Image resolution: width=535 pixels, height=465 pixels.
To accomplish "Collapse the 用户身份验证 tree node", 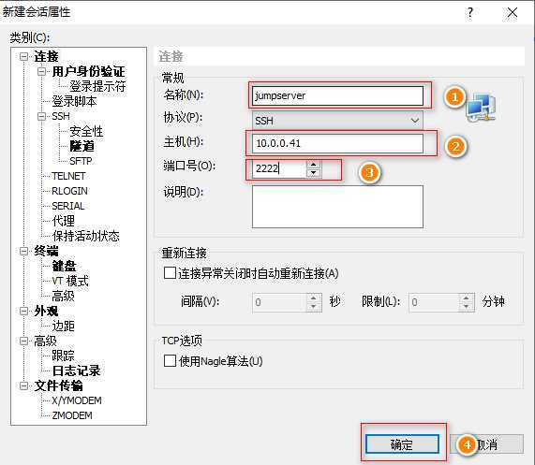I will pyautogui.click(x=41, y=71).
